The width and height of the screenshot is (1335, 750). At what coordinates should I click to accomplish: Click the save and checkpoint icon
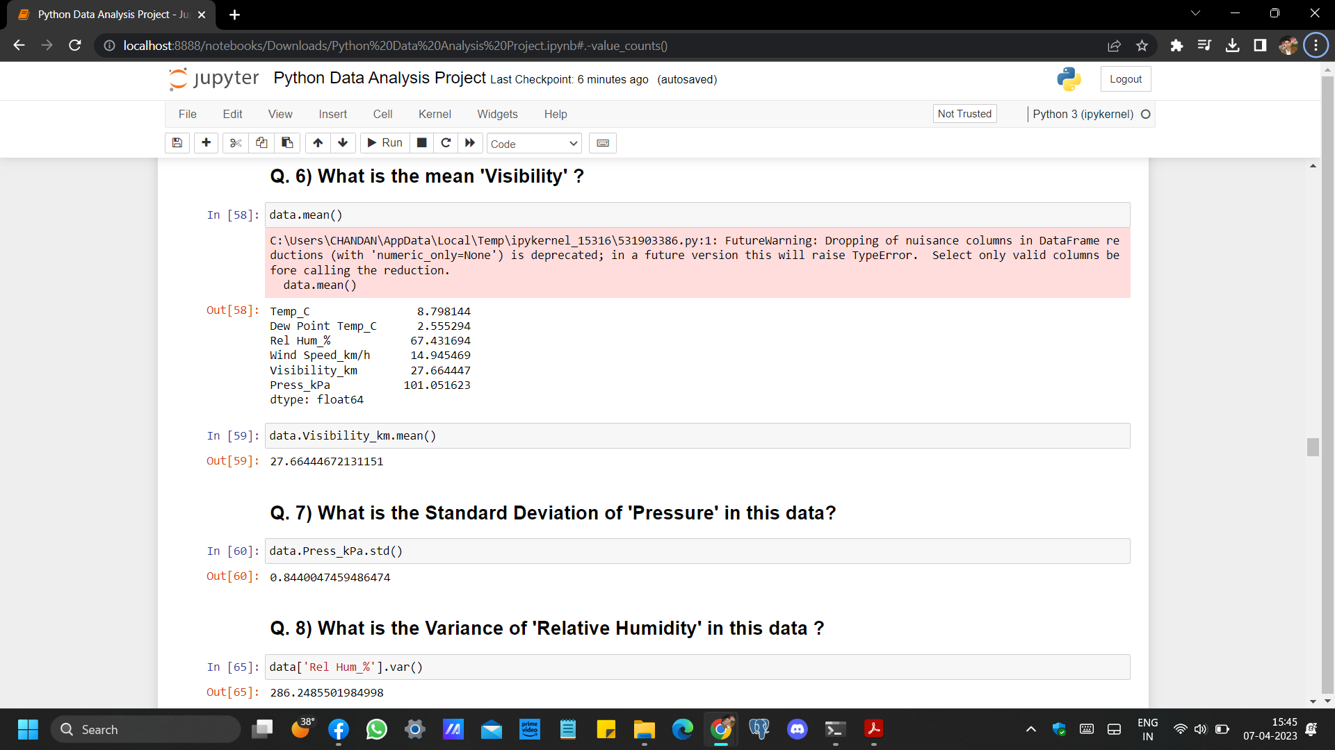coord(177,143)
